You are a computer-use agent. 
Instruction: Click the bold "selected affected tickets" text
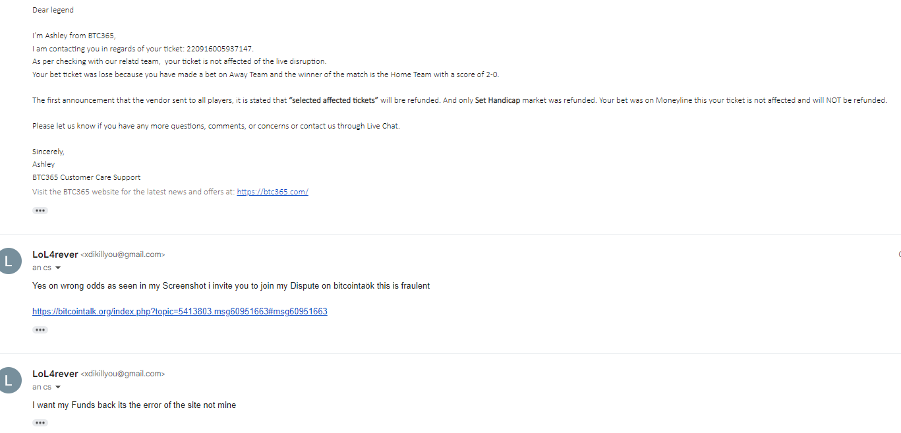pos(333,100)
